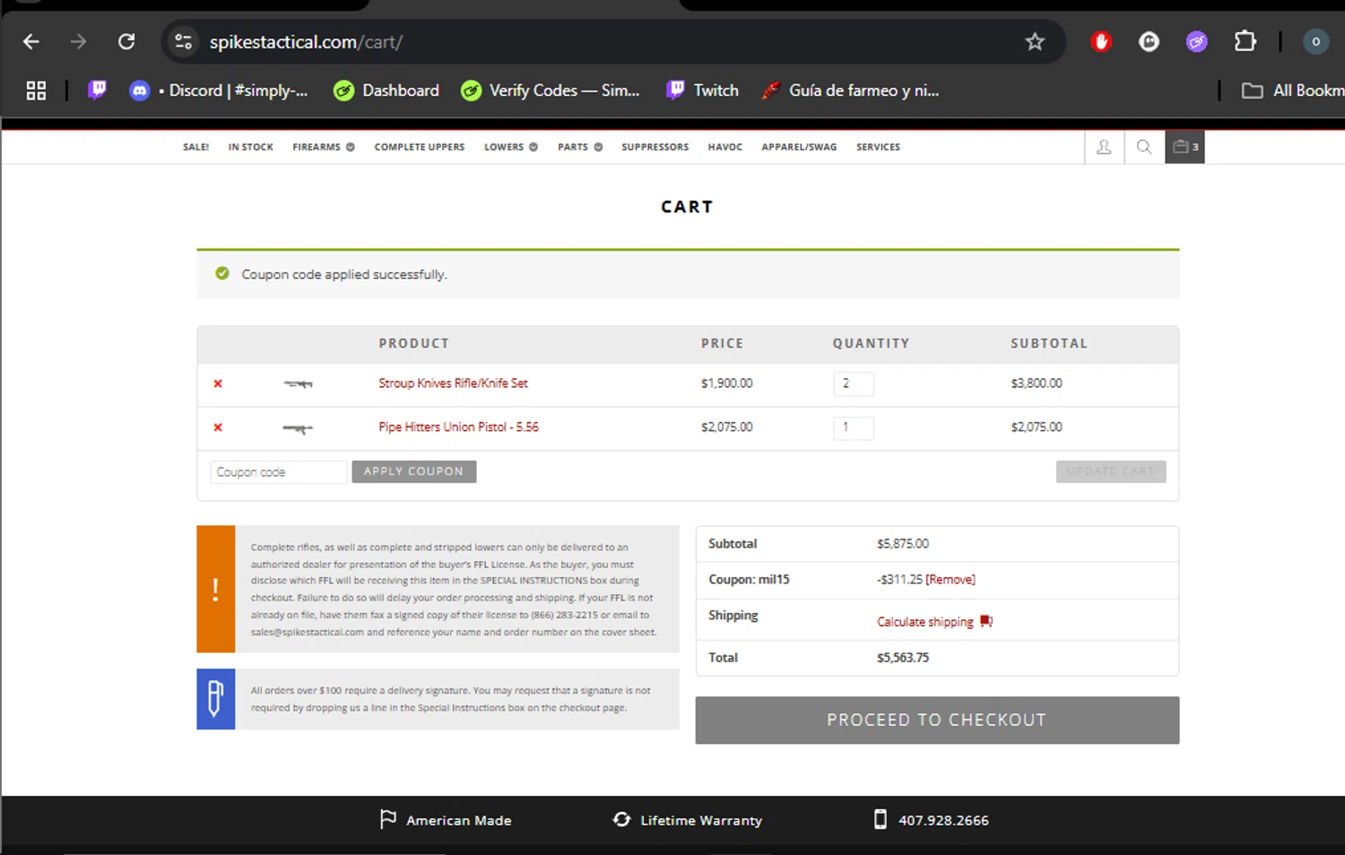Open IN STOCK menu item
Viewport: 1345px width, 855px height.
pos(250,147)
